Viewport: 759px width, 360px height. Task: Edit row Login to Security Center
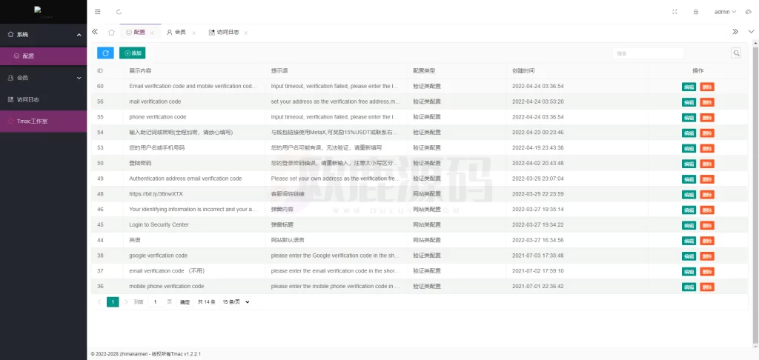[x=689, y=225]
